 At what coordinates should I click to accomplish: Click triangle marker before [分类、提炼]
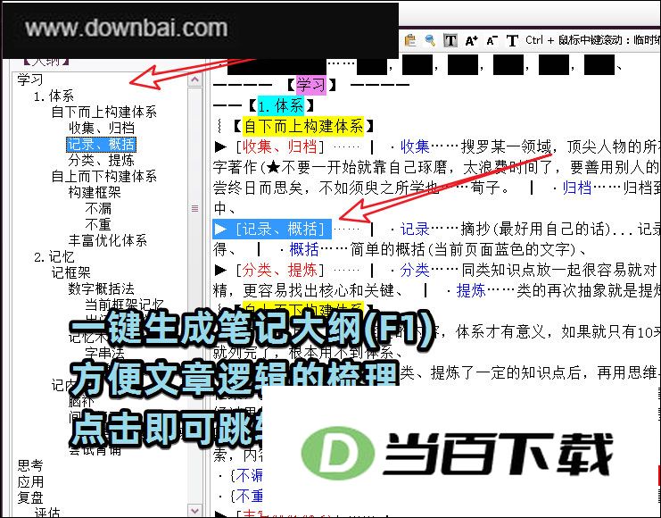[221, 271]
